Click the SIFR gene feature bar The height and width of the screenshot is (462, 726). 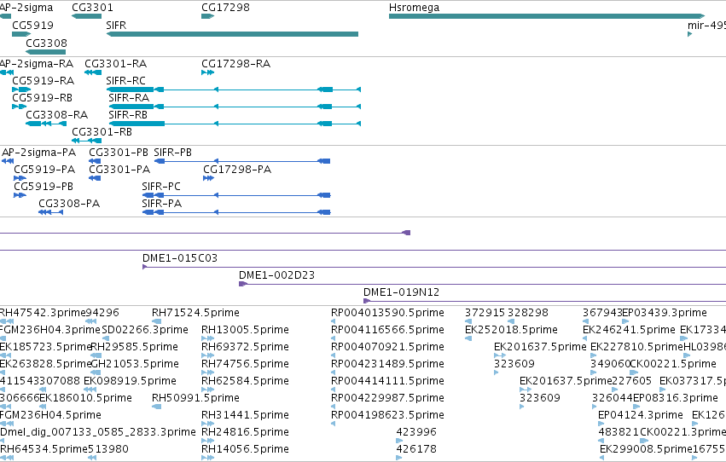point(232,34)
